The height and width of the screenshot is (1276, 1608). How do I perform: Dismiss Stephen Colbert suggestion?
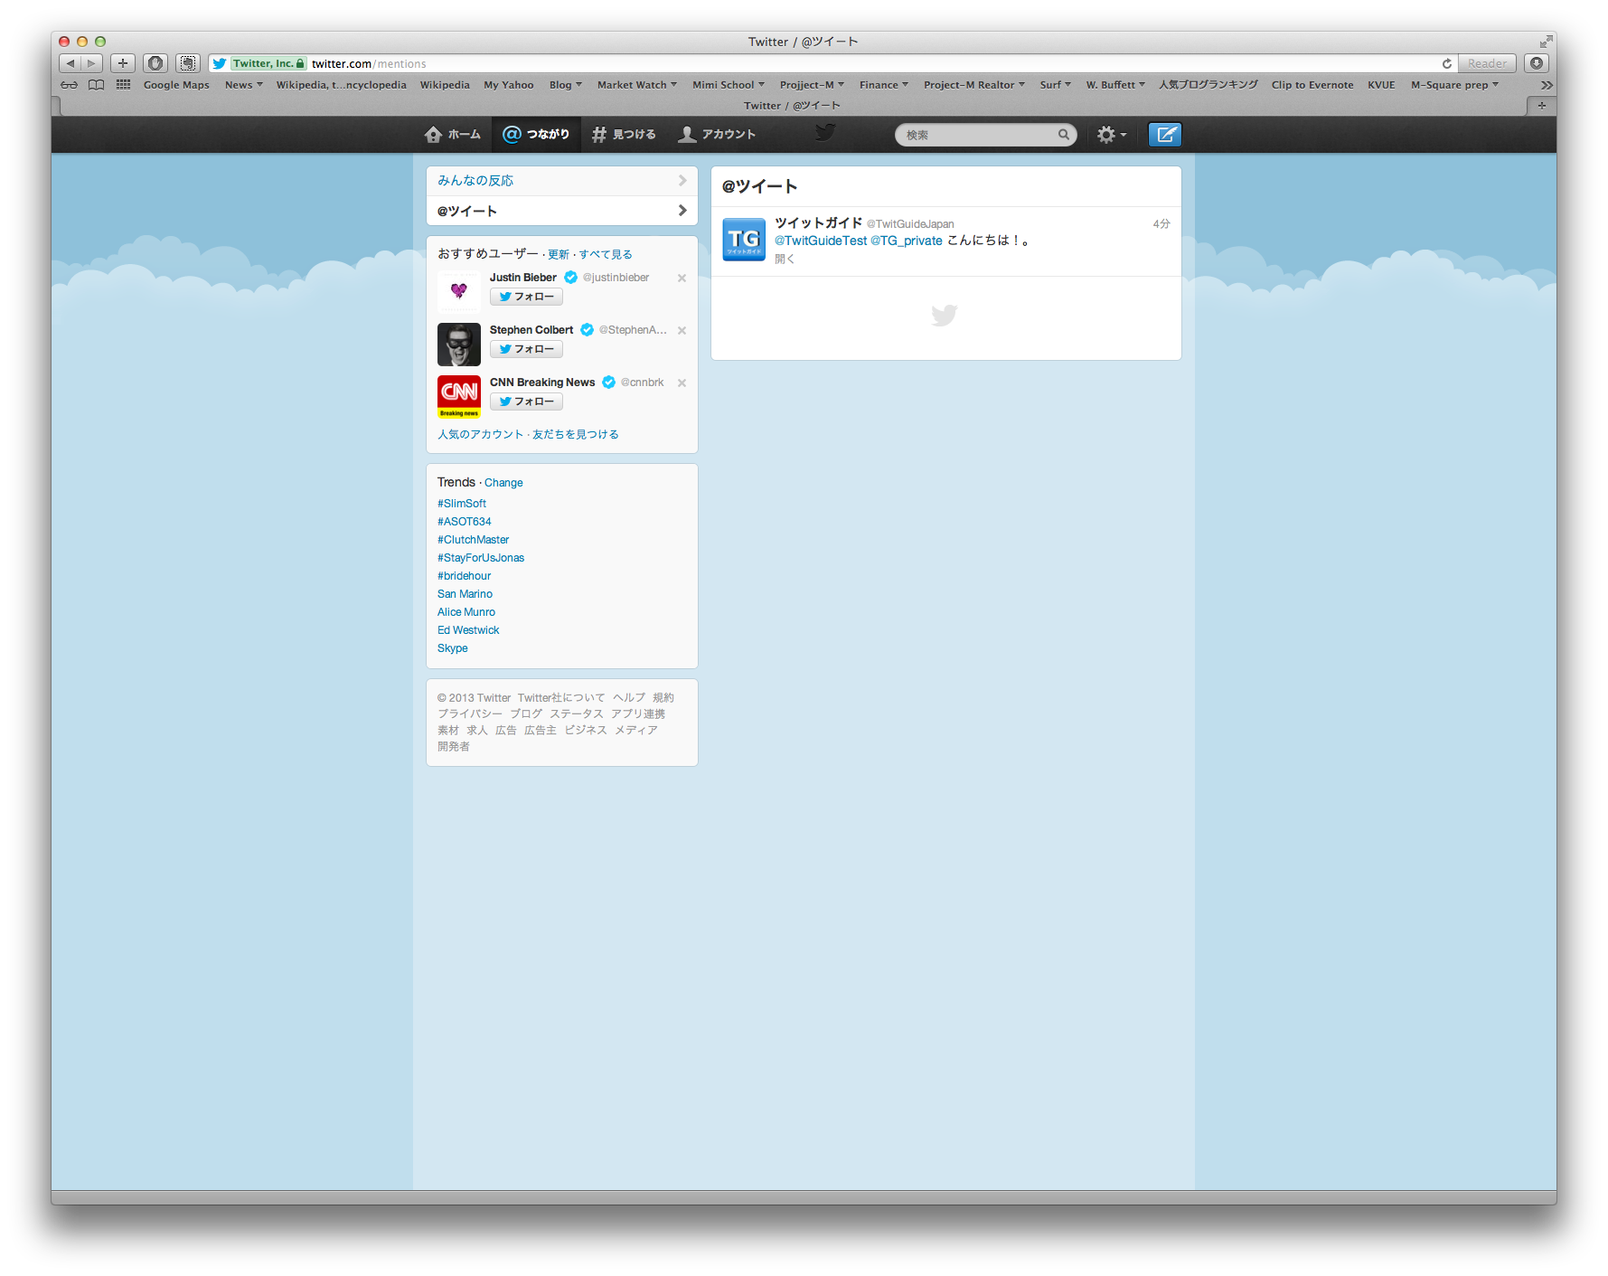click(x=682, y=331)
